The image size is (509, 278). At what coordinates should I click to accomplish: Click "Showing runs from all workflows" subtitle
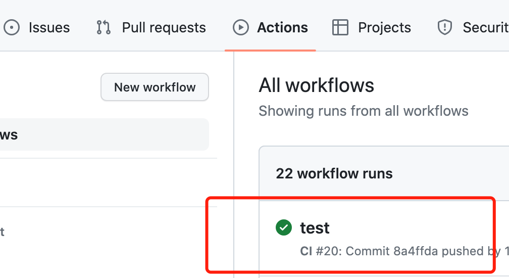point(363,111)
